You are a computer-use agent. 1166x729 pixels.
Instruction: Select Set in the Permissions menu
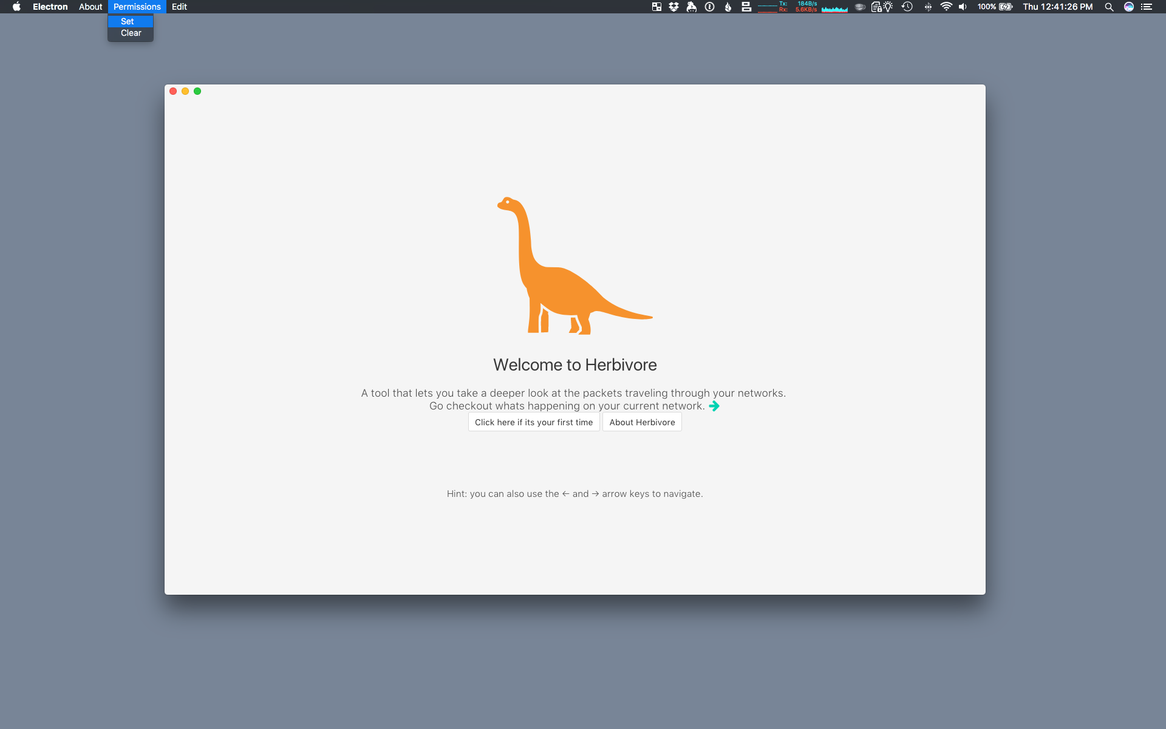pos(128,21)
